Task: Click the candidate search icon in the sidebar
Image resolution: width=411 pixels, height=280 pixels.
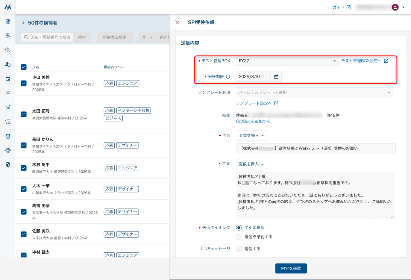Action: (8, 50)
